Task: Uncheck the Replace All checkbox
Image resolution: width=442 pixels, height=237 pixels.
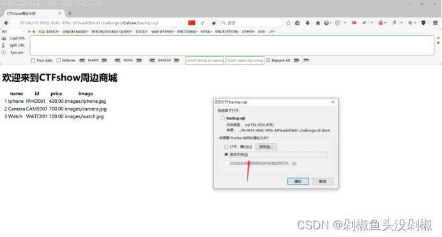Action: click(x=268, y=60)
